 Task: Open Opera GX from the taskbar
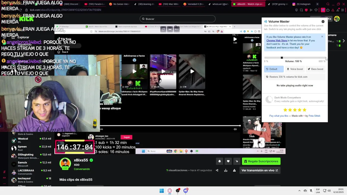(170, 191)
